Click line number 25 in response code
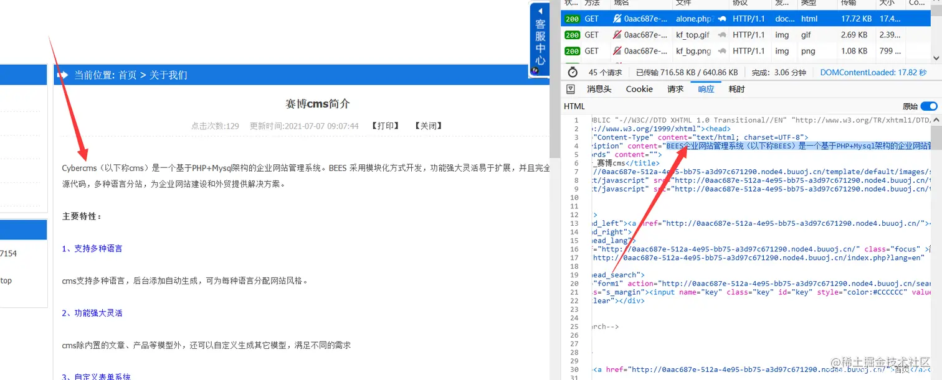The image size is (942, 380). [x=574, y=326]
